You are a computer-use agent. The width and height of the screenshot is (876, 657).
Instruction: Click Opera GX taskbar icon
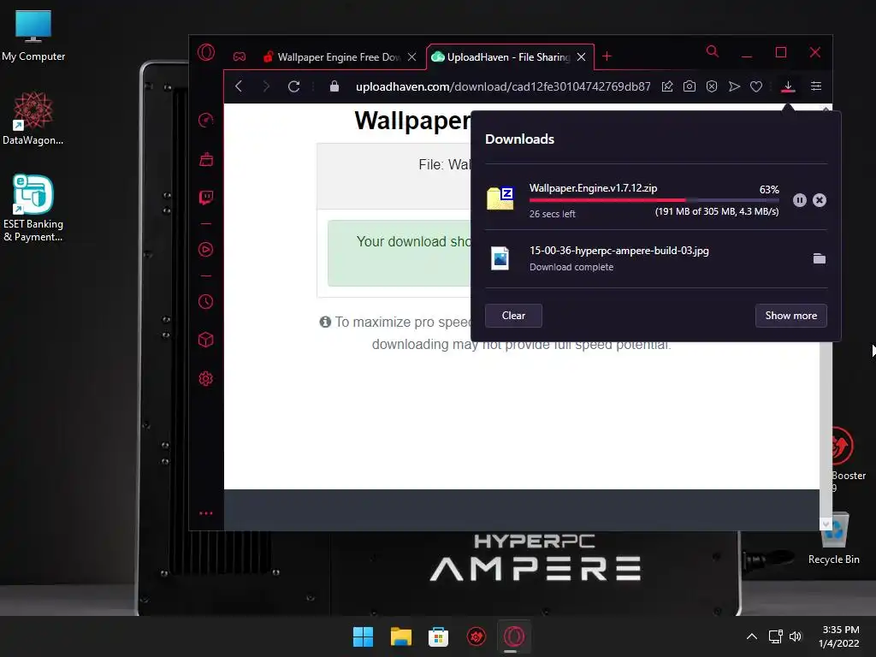(x=514, y=636)
